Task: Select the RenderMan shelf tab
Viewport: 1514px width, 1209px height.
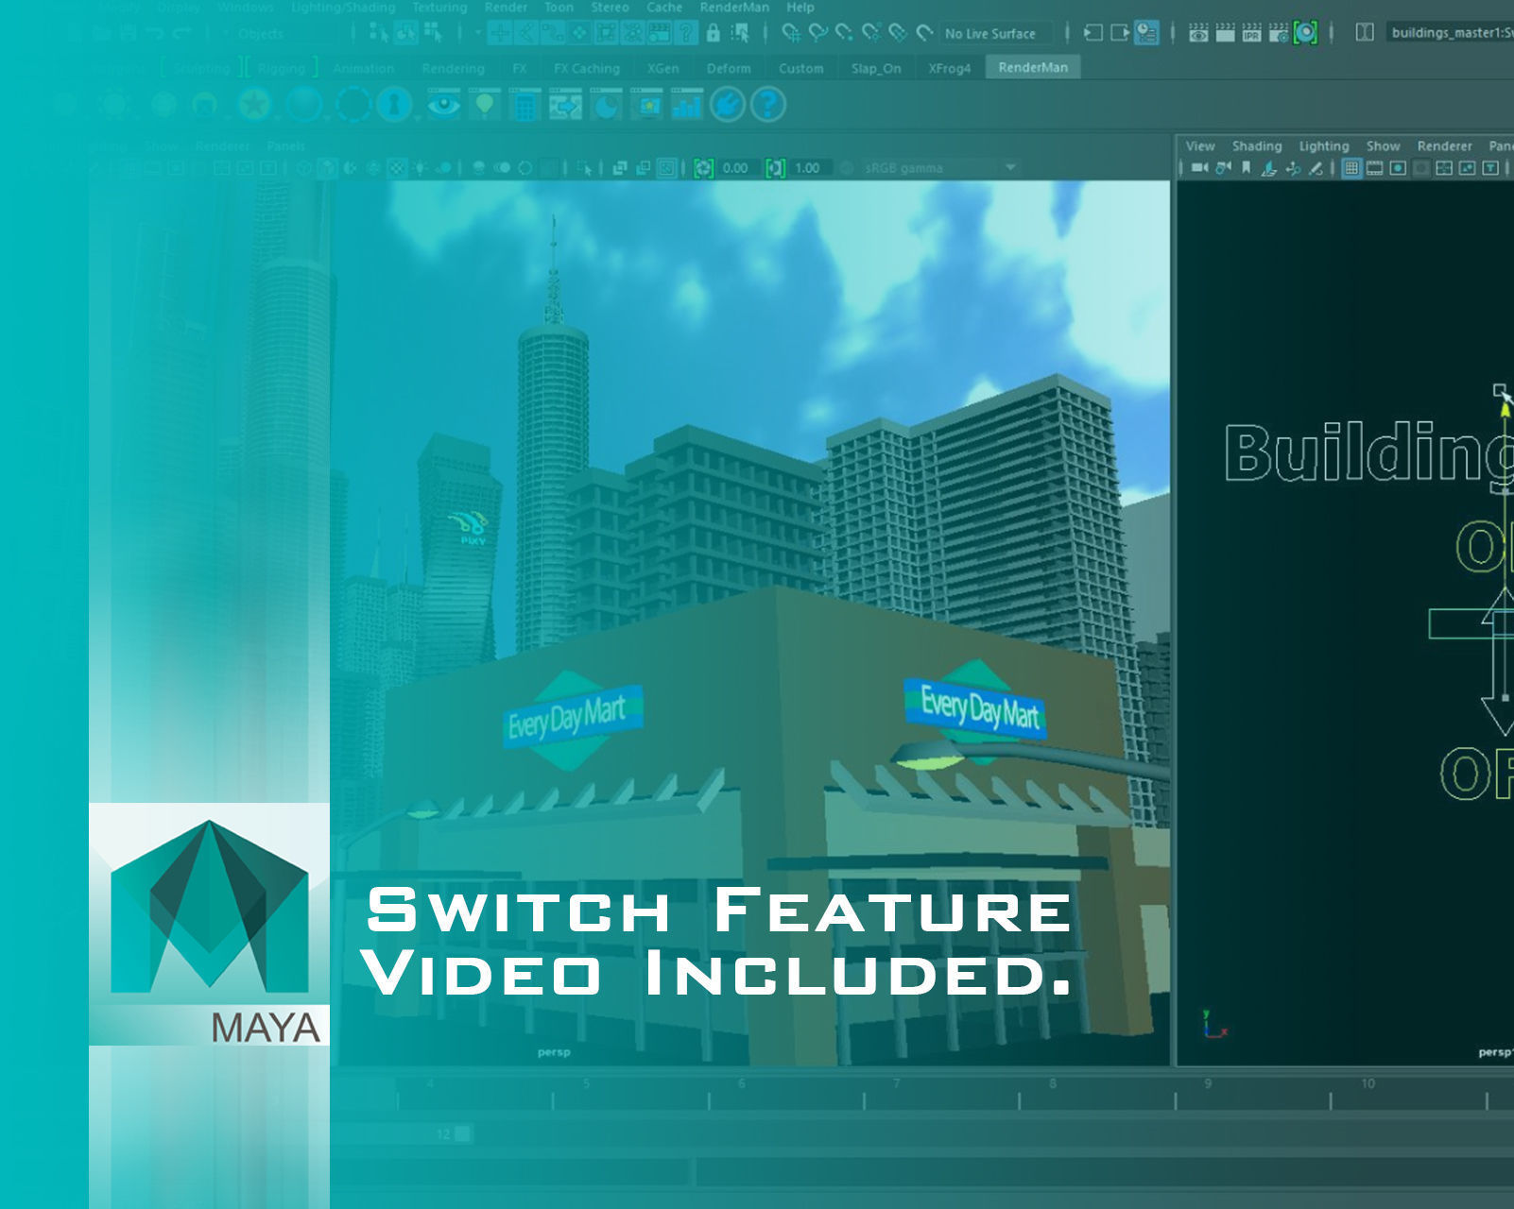Action: point(1033,68)
